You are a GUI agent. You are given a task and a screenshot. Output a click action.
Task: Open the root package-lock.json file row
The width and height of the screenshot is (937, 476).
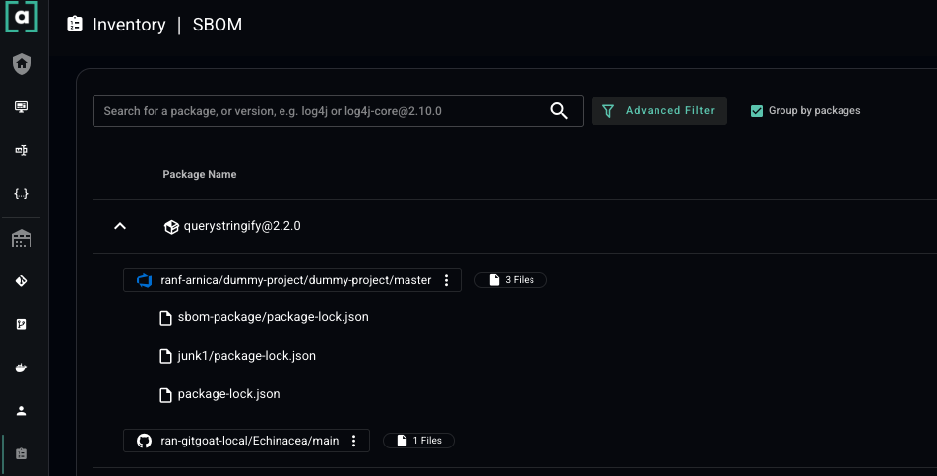[x=229, y=394]
